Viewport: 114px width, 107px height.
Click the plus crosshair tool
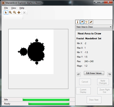click(x=19, y=12)
